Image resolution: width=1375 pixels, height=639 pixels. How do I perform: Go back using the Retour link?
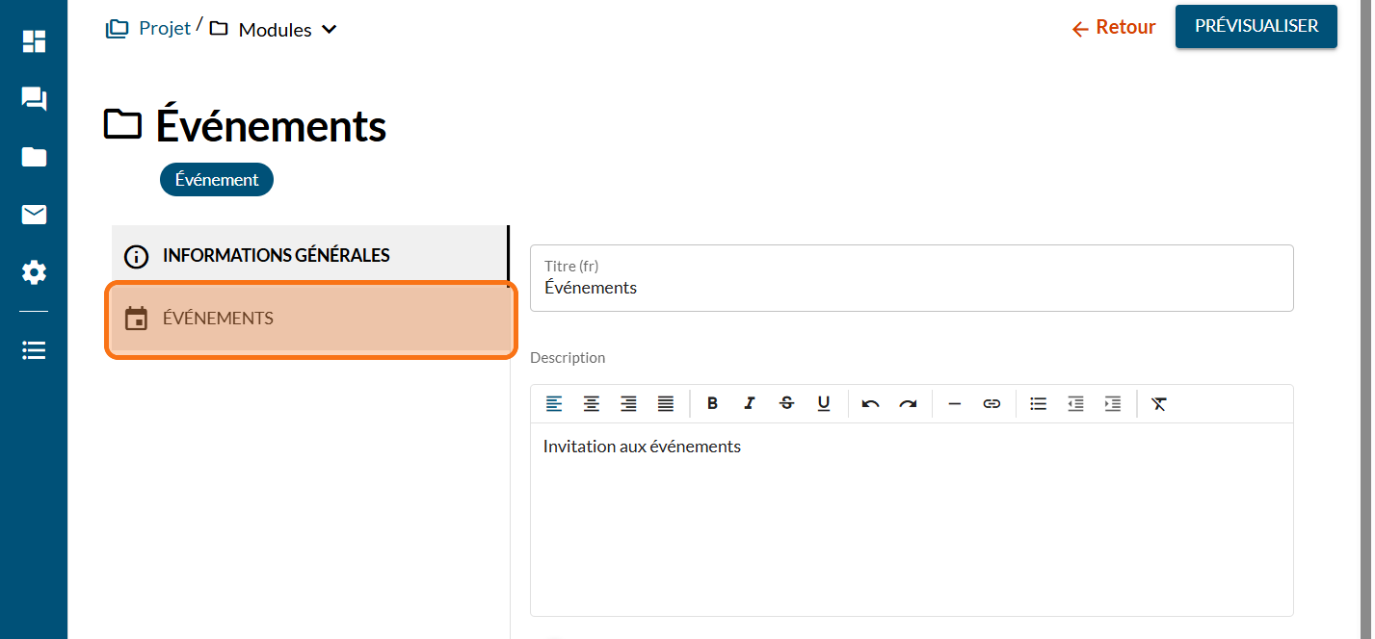[1114, 28]
